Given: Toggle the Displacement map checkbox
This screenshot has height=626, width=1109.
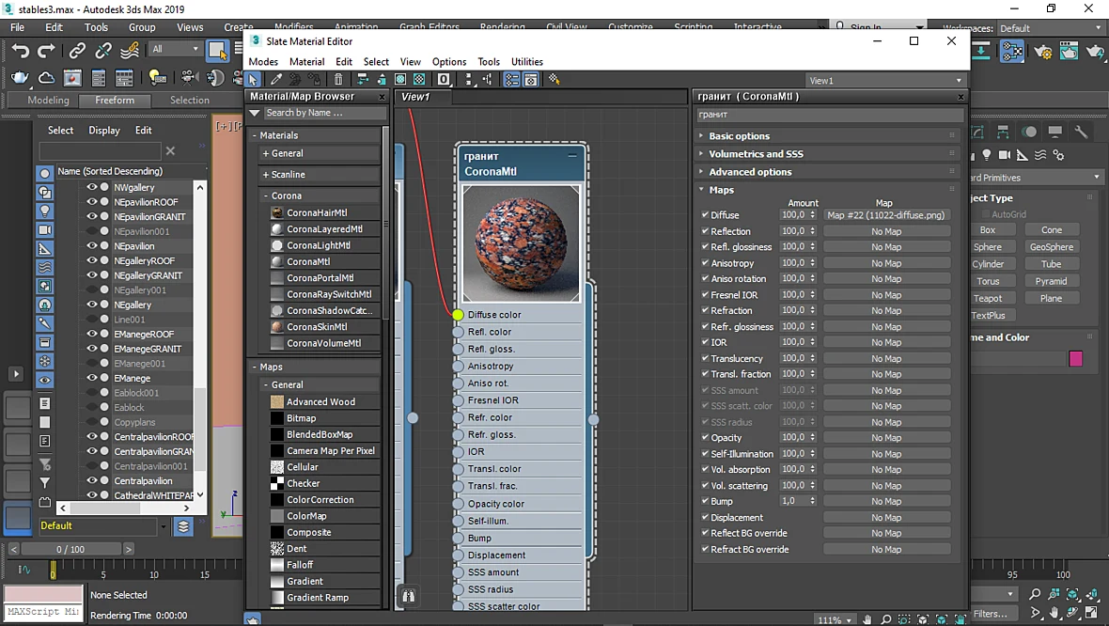Looking at the screenshot, I should tap(705, 517).
